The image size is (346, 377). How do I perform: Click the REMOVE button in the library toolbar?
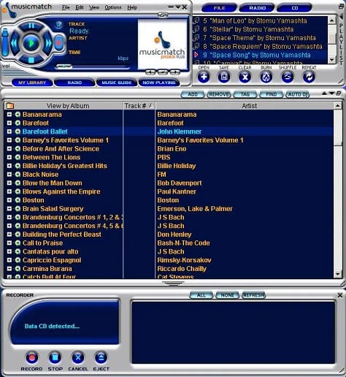pos(219,94)
